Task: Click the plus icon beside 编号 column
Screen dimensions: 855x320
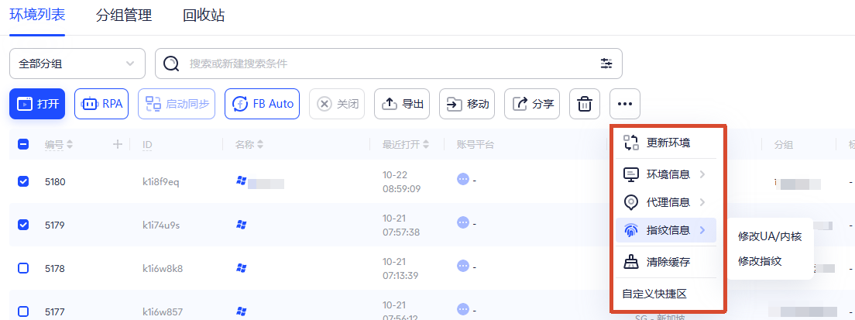Action: 117,144
